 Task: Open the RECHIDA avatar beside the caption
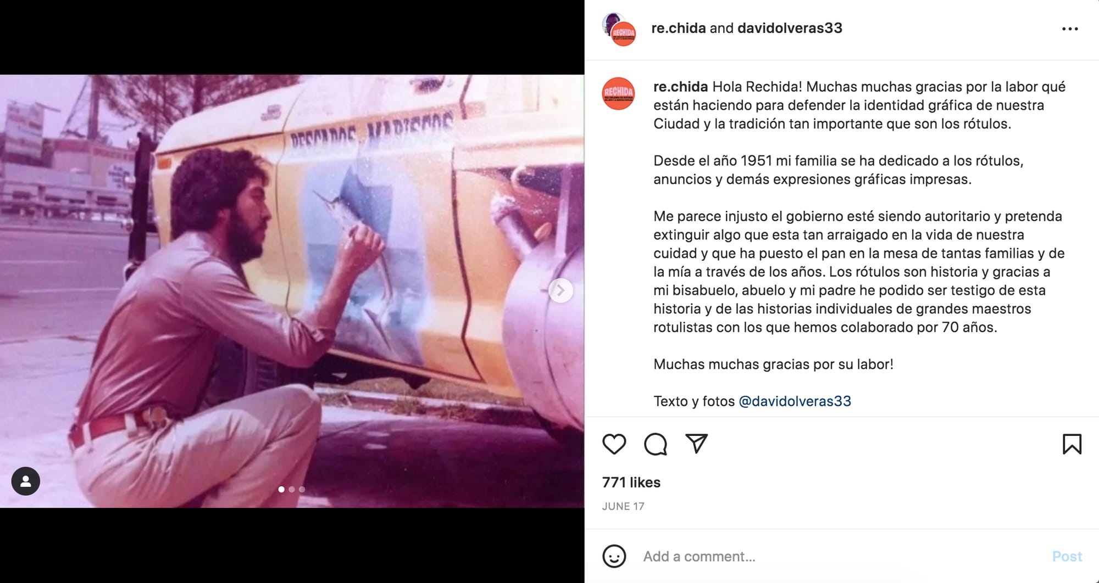(619, 93)
